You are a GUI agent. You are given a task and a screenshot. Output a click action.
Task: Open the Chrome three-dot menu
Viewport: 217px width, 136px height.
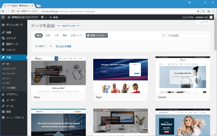214,11
